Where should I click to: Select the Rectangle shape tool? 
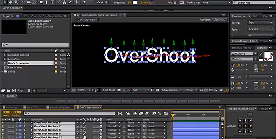coord(41,2)
